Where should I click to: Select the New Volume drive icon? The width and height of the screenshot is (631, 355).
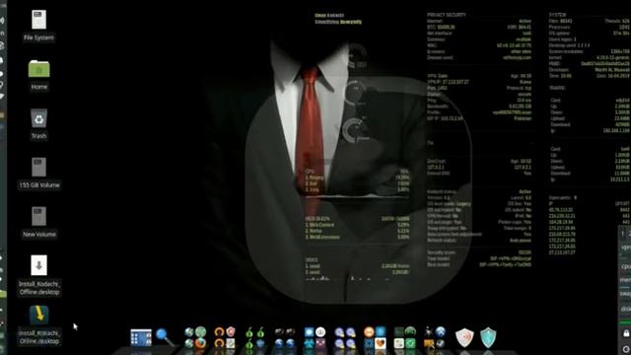coord(39,217)
